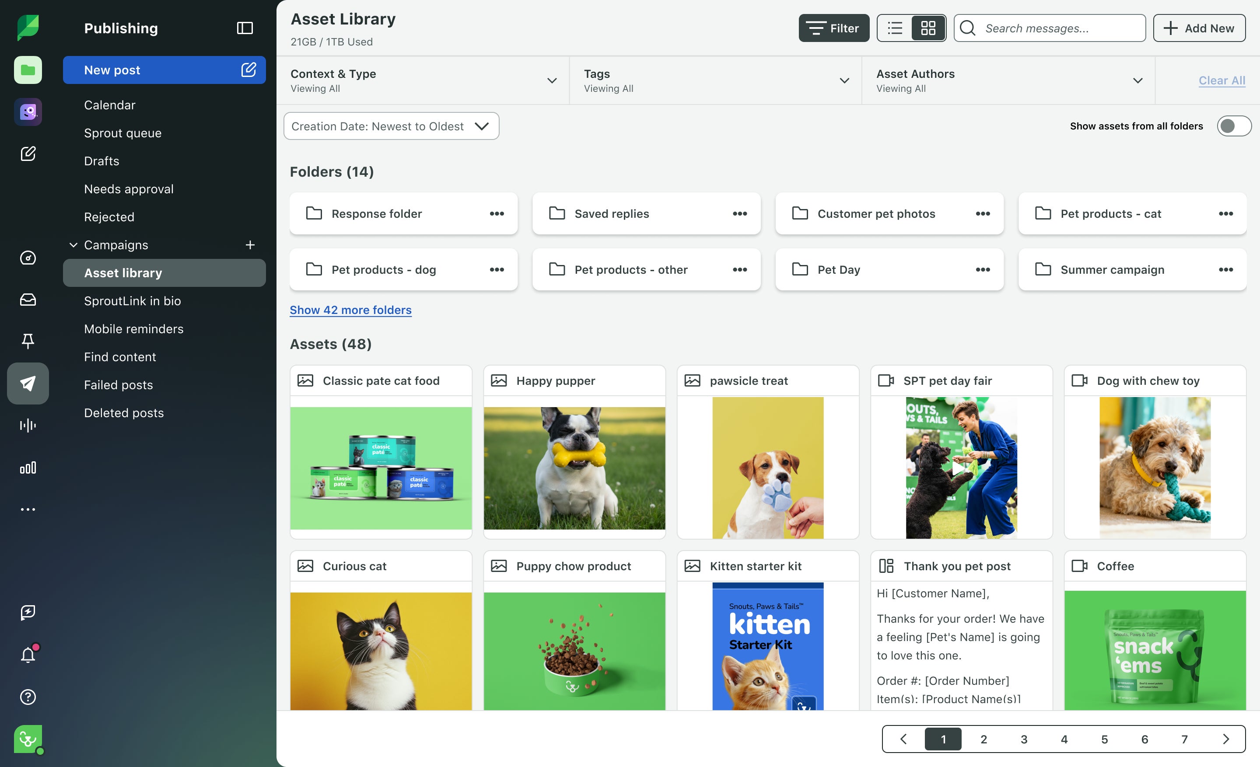Switch to grid view
Image resolution: width=1260 pixels, height=767 pixels.
[x=927, y=28]
